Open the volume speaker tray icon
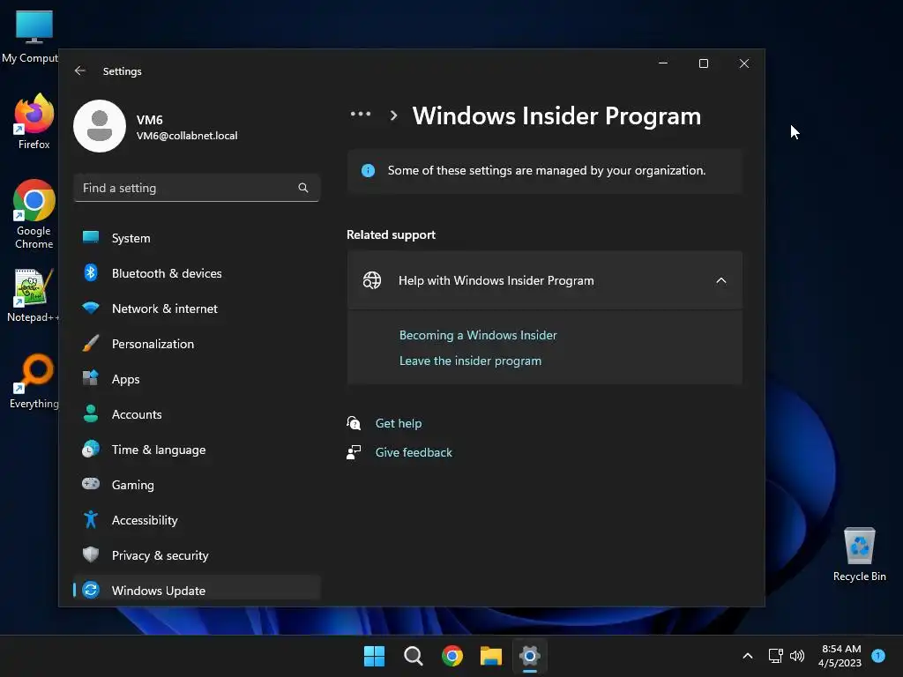 pos(797,656)
